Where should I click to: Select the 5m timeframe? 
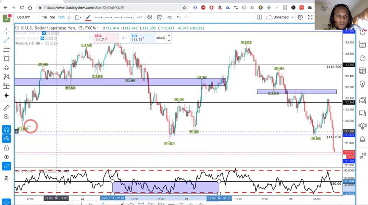coord(53,17)
